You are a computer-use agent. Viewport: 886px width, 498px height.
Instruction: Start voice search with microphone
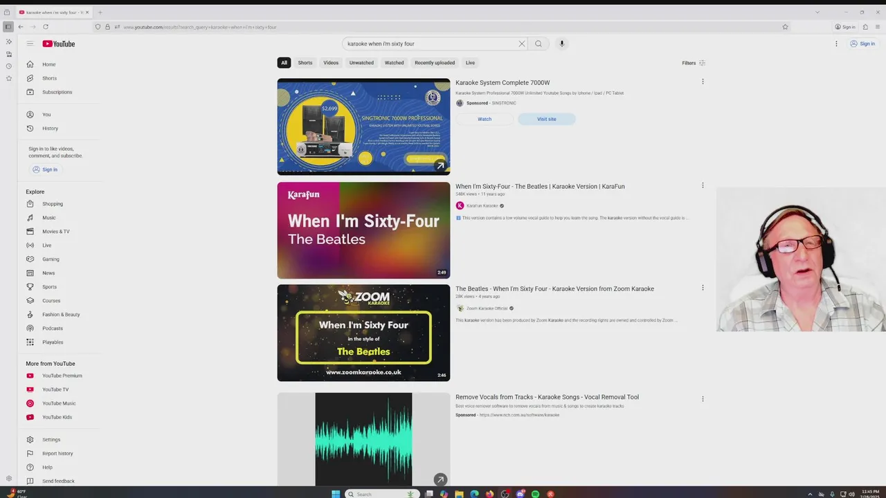click(x=561, y=44)
